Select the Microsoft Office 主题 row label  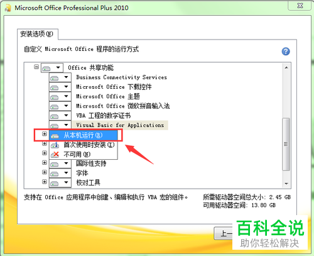pyautogui.click(x=107, y=96)
